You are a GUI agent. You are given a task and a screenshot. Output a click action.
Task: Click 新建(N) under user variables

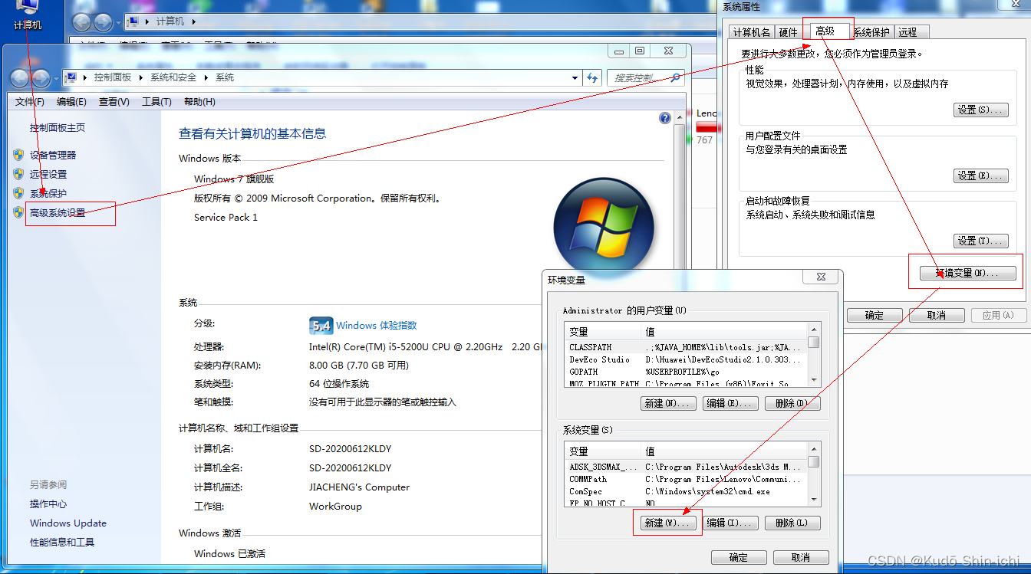coord(669,403)
